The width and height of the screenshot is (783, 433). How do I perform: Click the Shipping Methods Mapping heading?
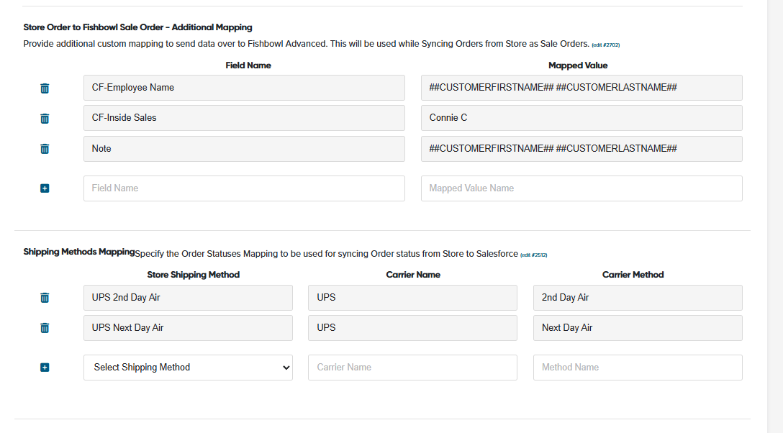point(79,252)
